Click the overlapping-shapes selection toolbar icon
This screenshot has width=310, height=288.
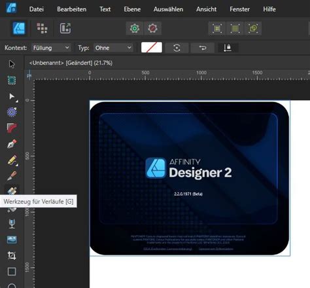[x=253, y=28]
